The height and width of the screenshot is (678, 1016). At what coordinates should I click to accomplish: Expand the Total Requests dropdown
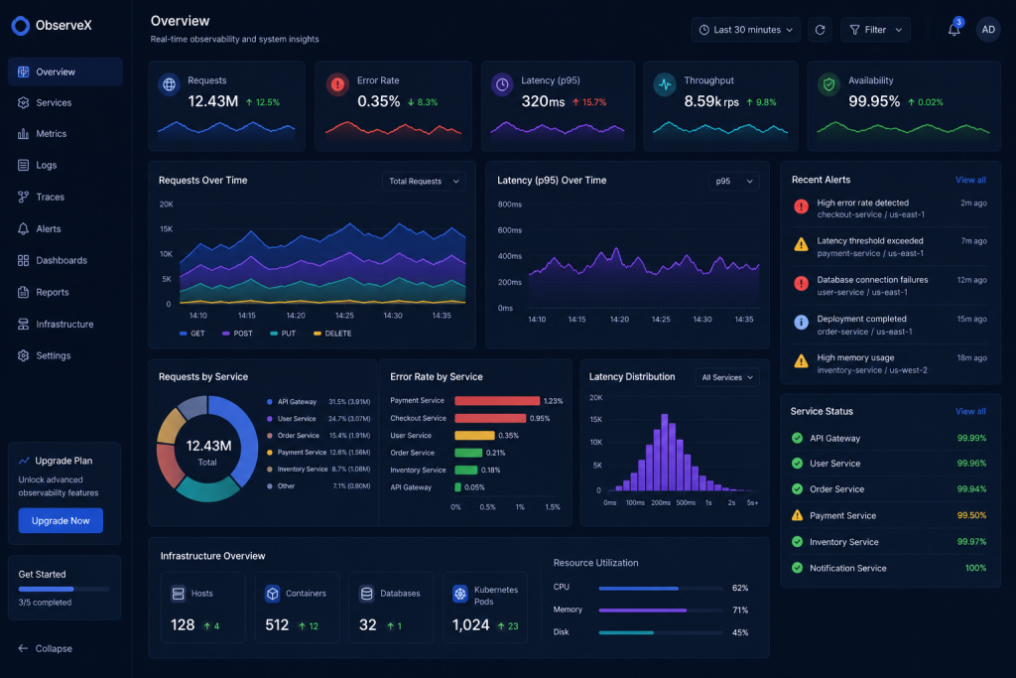(424, 182)
